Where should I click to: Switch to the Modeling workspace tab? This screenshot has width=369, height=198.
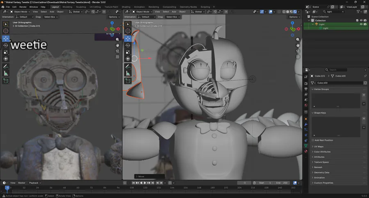(67, 7)
